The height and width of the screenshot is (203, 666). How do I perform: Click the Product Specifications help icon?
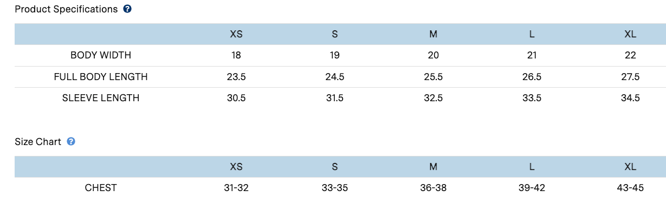pos(127,9)
